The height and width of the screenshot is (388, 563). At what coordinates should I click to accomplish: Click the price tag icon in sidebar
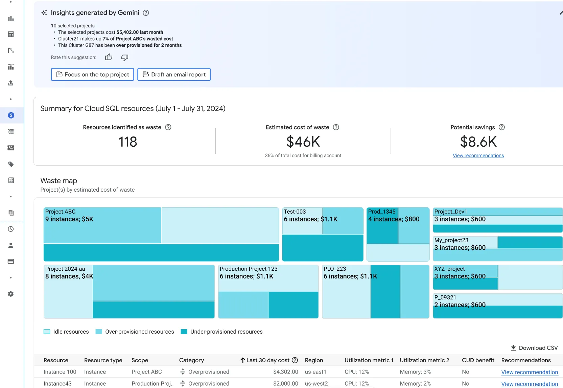pos(11,164)
